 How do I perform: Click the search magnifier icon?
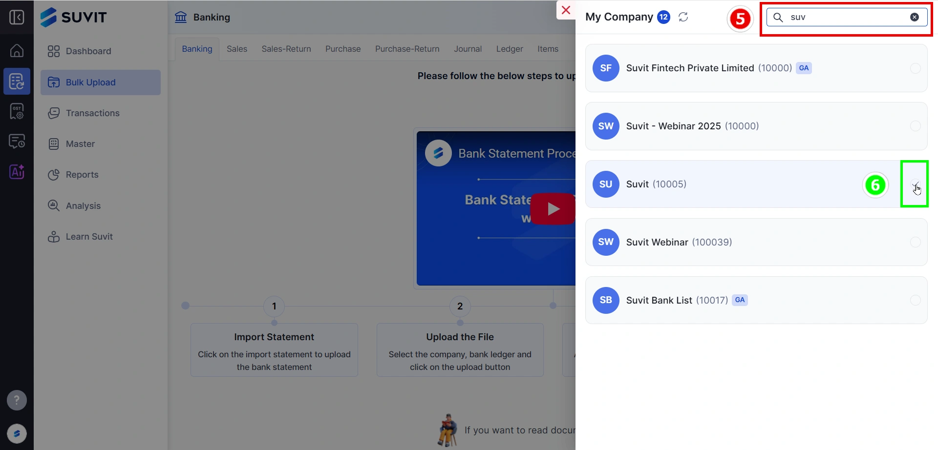[x=778, y=17]
